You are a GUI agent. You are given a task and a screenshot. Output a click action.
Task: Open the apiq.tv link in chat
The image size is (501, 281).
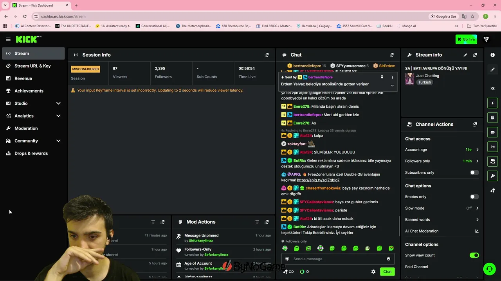tap(318, 180)
